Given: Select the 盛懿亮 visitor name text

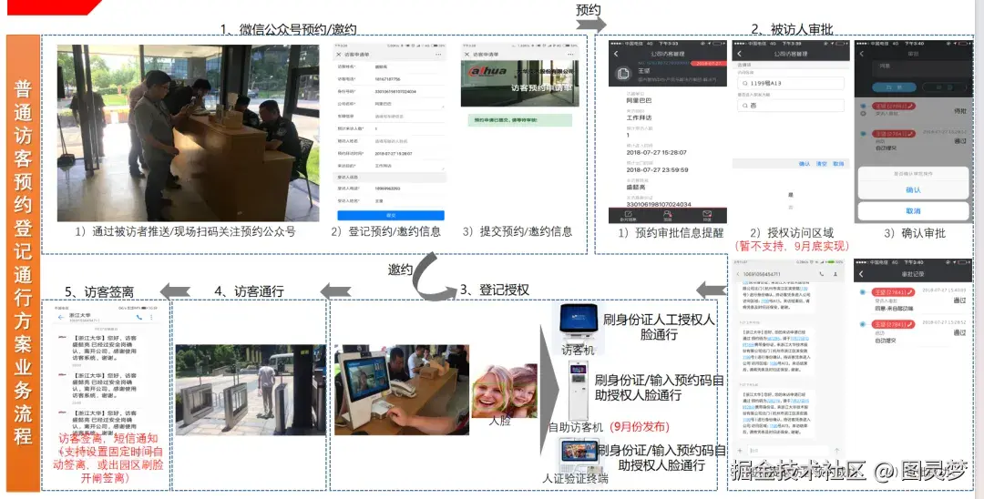Looking at the screenshot, I should point(636,187).
